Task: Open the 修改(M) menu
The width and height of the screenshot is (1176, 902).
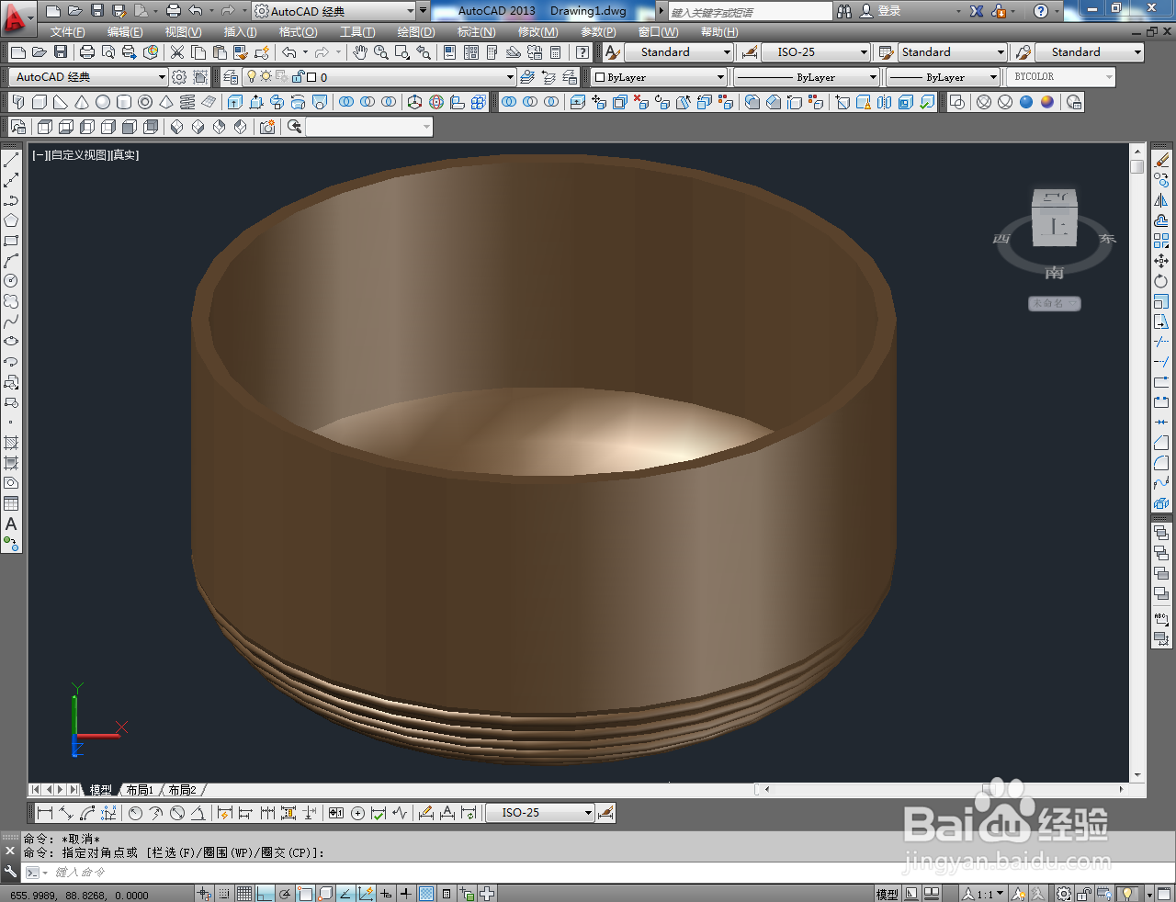Action: click(x=537, y=32)
